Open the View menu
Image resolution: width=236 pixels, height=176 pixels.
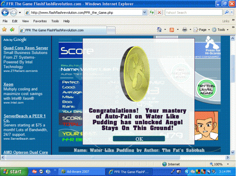tap(25, 21)
